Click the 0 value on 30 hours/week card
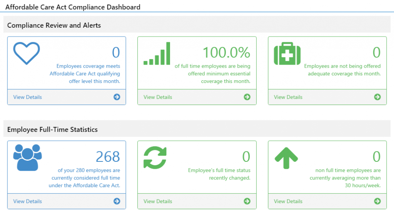The image size is (394, 216). point(376,157)
